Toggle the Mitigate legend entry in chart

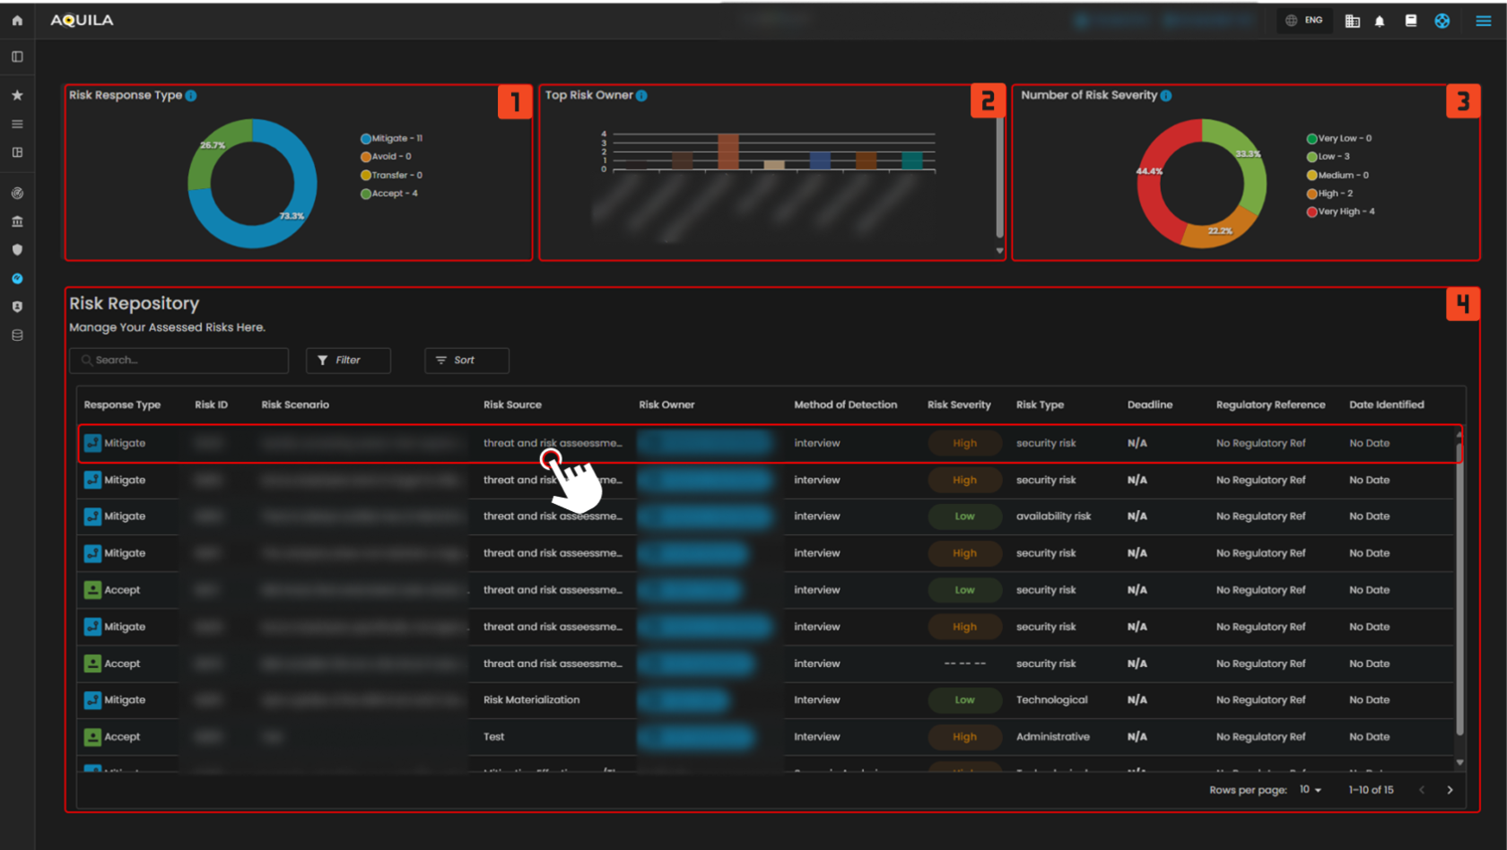(x=390, y=139)
